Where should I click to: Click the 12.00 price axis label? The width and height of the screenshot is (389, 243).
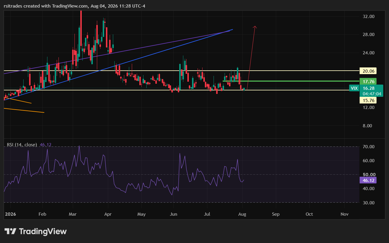[x=368, y=108]
